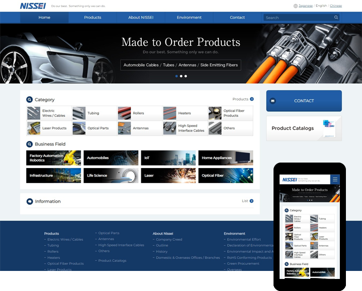
Task: Click footer link High Speed Interface Cables
Action: pos(121,245)
